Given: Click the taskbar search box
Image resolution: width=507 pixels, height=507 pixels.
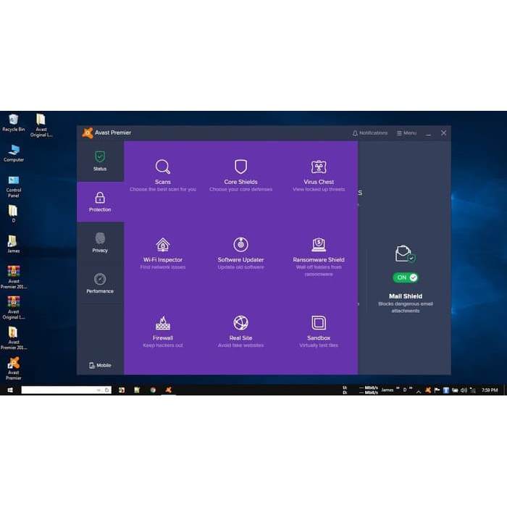Looking at the screenshot, I should coord(67,390).
